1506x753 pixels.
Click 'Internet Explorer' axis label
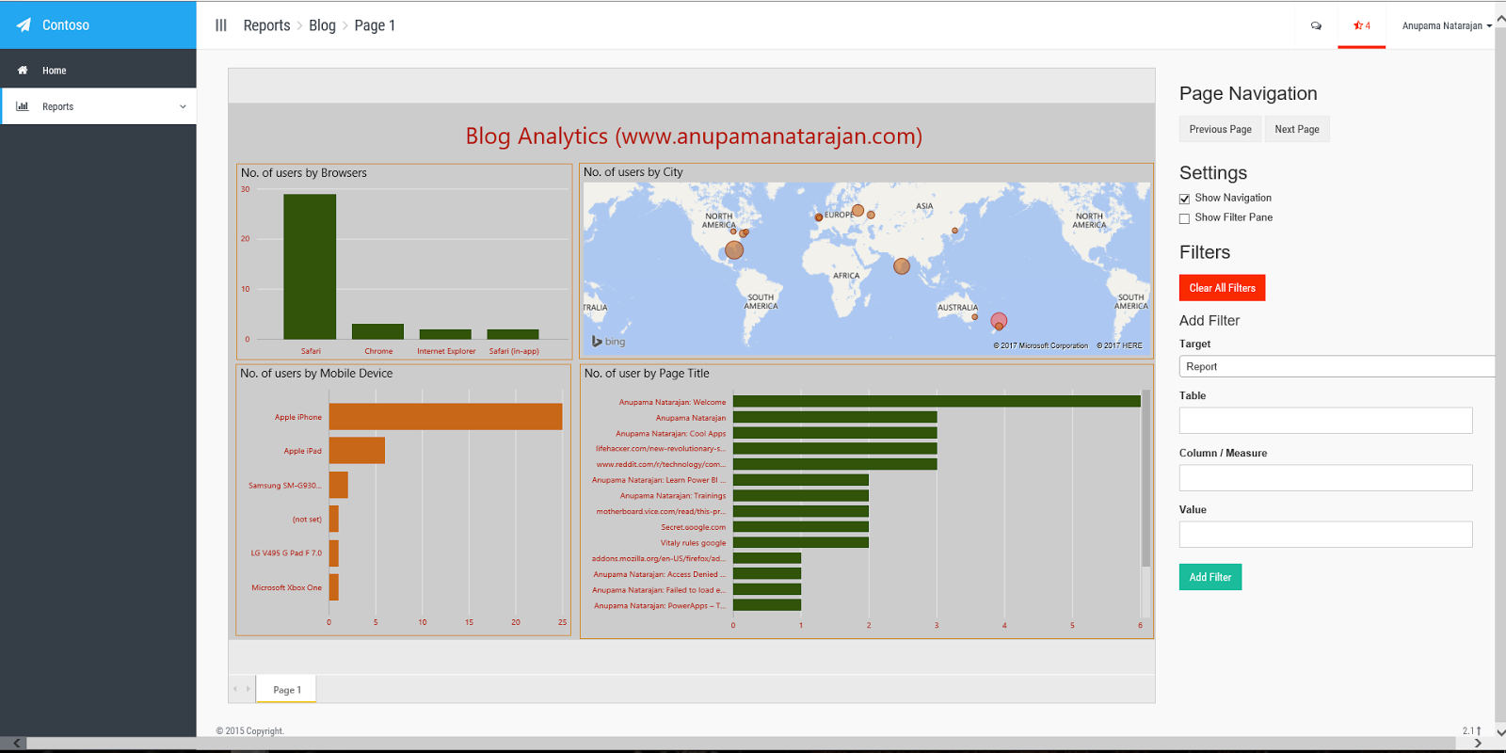click(x=446, y=351)
